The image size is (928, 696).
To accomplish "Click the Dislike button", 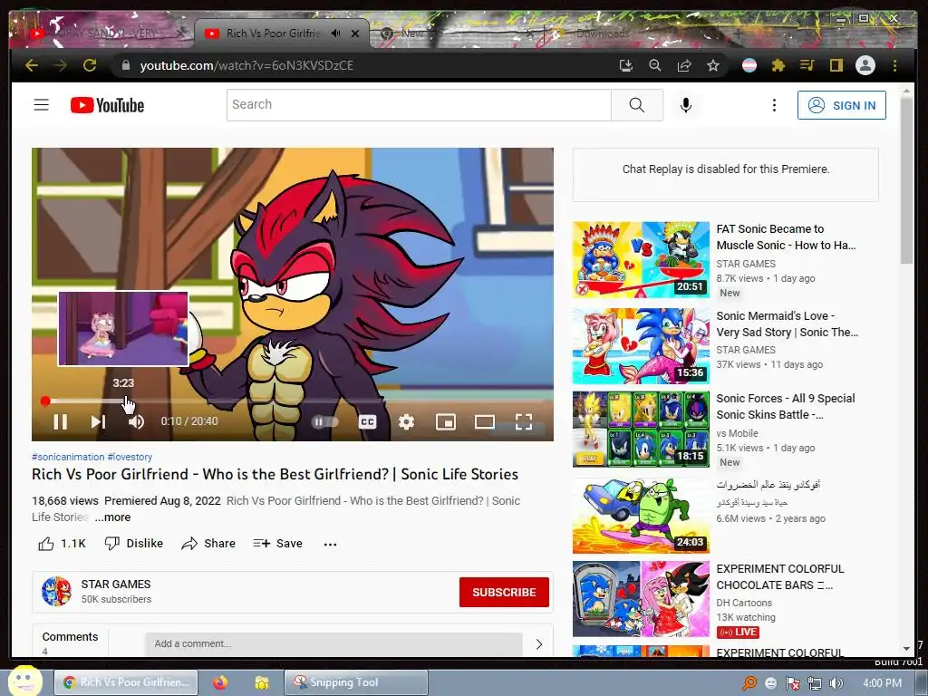I will pyautogui.click(x=134, y=544).
